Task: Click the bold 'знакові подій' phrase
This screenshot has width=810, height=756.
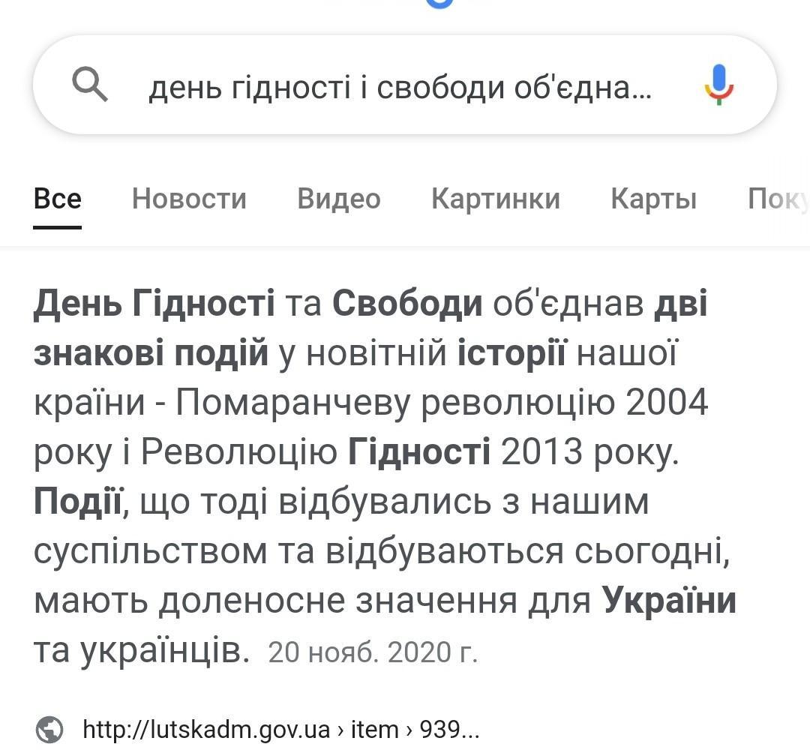Action: pos(151,353)
